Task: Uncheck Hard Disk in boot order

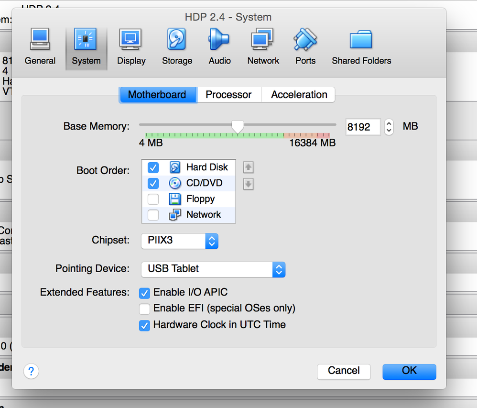Action: tap(153, 167)
